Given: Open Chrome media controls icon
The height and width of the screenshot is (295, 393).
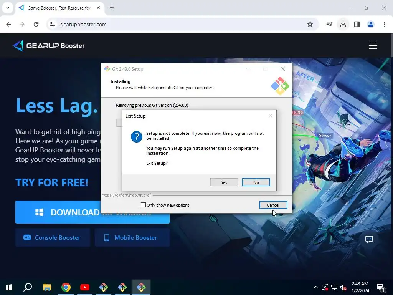Looking at the screenshot, I should tap(329, 24).
